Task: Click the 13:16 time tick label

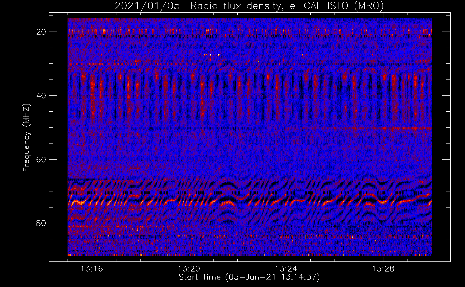Action: (x=92, y=269)
